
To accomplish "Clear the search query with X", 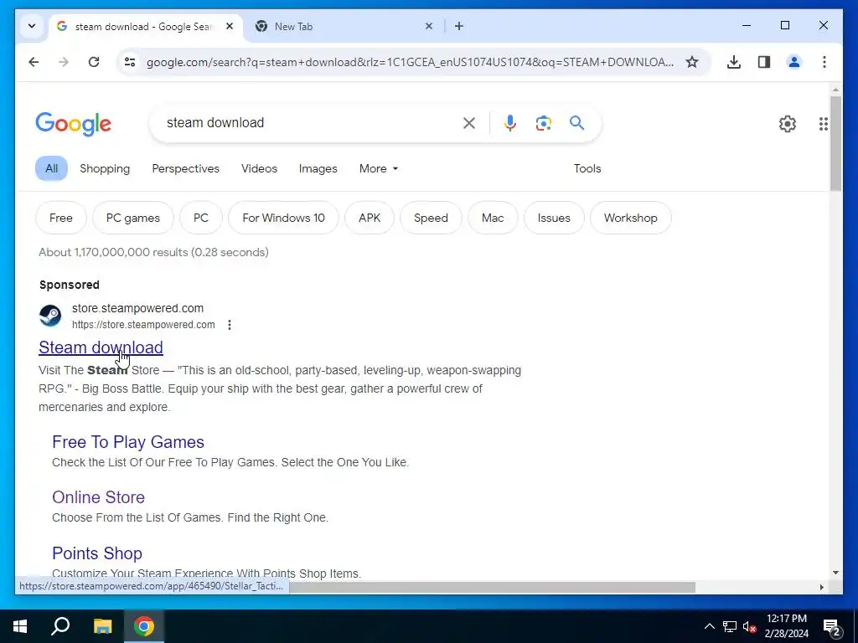I will point(469,123).
